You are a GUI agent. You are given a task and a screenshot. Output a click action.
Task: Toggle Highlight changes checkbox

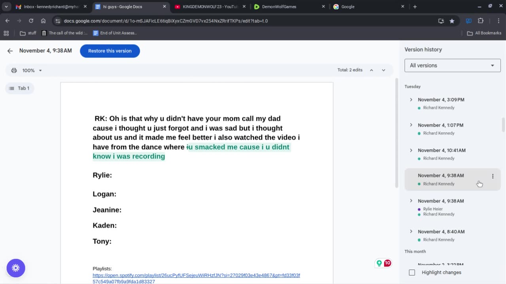(412, 273)
